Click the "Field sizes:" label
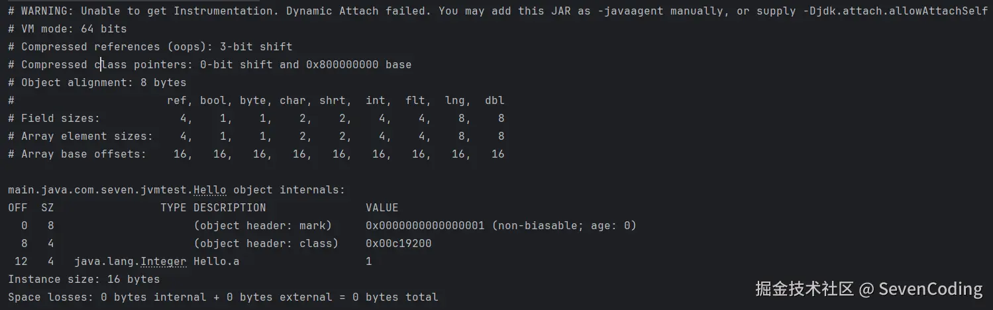Image resolution: width=993 pixels, height=310 pixels. pos(60,119)
